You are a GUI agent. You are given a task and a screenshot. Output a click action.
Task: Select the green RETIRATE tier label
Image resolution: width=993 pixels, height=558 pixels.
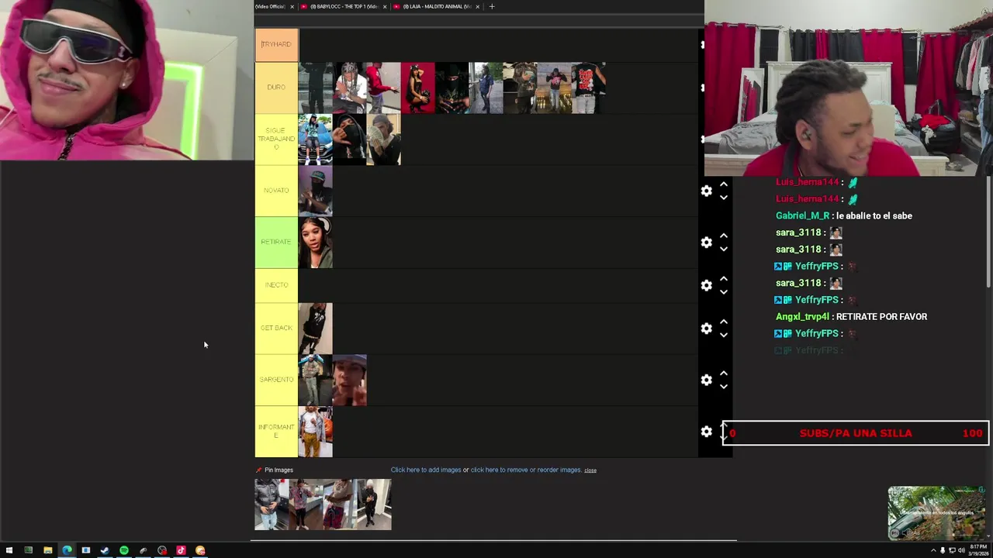pyautogui.click(x=276, y=242)
